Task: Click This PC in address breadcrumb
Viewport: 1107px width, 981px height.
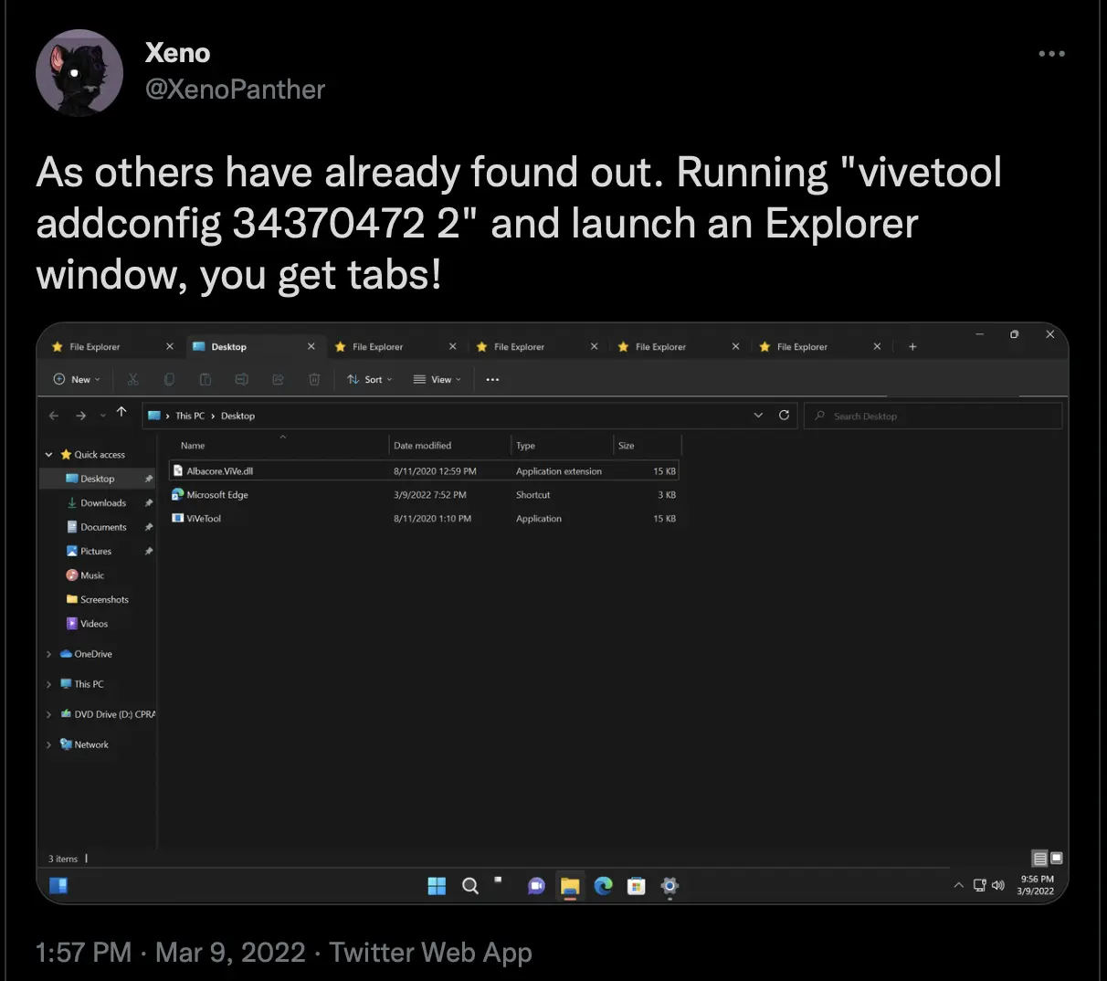Action: click(190, 416)
